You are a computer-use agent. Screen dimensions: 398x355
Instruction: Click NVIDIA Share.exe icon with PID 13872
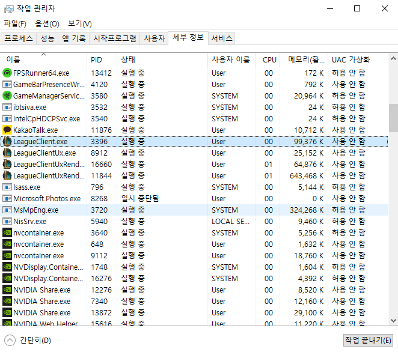[7, 313]
